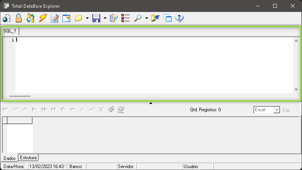
Task: Click the editor's horizontal scrollbar thumb
Action: point(20,96)
